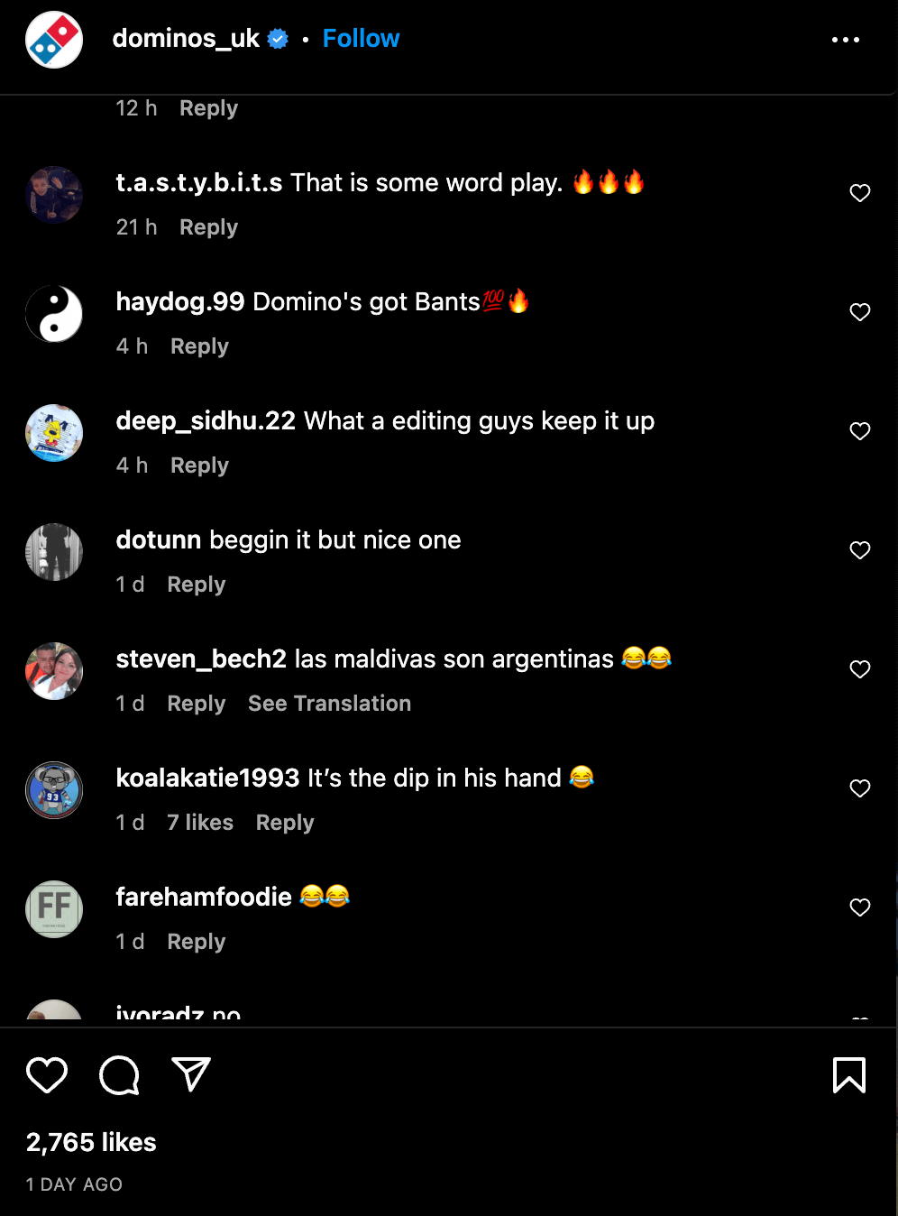This screenshot has width=898, height=1216.
Task: Select the username deep_sidhu.22
Action: 205,420
